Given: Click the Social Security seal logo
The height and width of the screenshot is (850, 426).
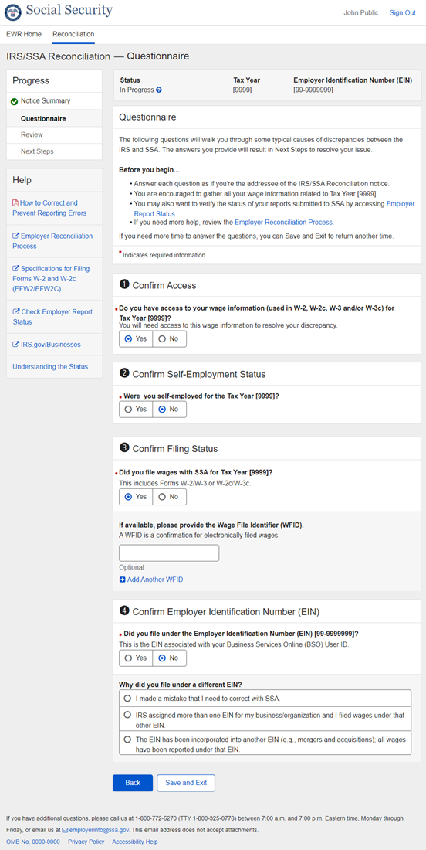Looking at the screenshot, I should pos(13,12).
